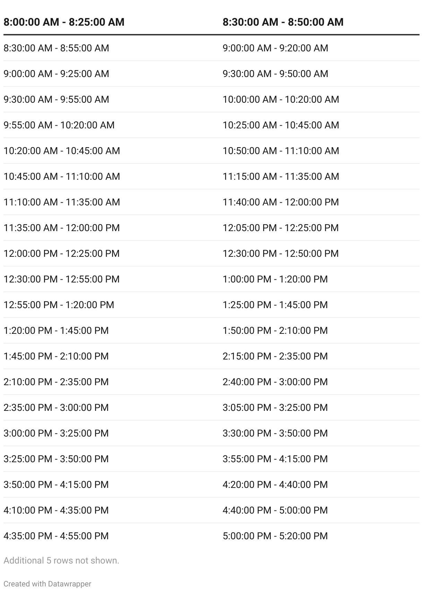Click the '3:05:00 PM - 3:25:00 PM' cell

[275, 407]
